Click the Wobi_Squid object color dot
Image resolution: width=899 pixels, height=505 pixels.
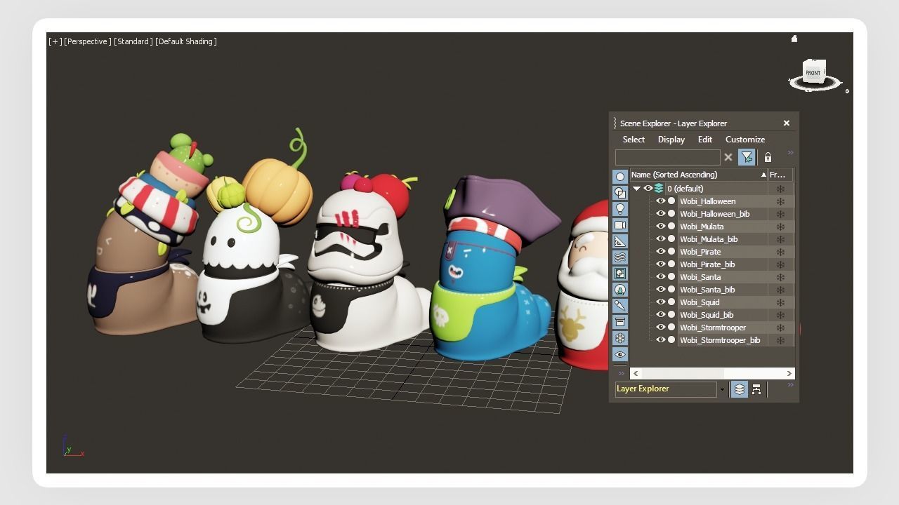point(671,302)
